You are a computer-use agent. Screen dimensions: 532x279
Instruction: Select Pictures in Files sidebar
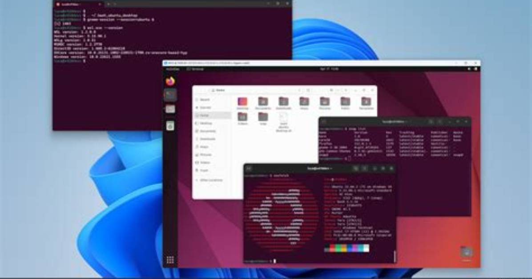[212, 155]
